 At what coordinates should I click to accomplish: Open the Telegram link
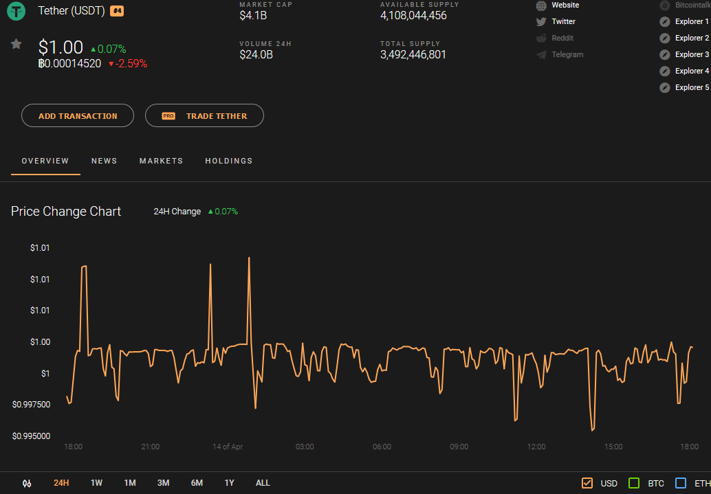(568, 54)
